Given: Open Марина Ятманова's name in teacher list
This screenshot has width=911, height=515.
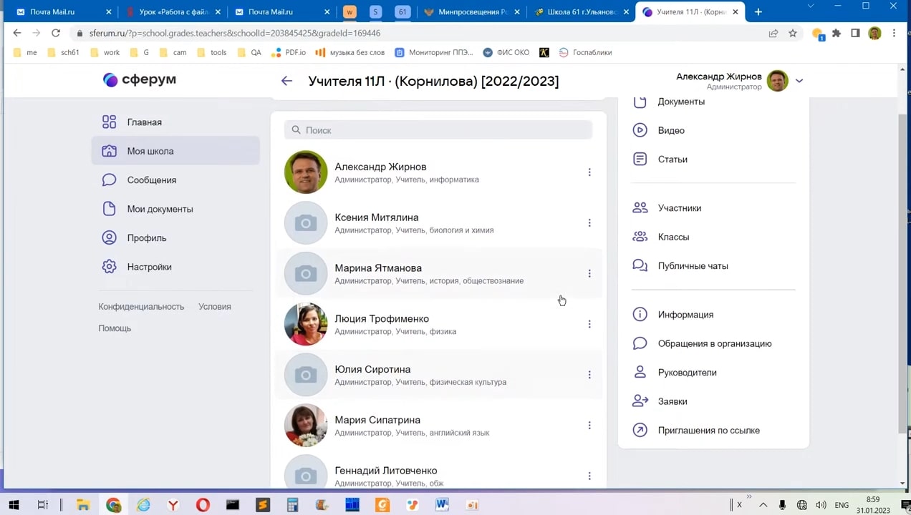Looking at the screenshot, I should (378, 268).
